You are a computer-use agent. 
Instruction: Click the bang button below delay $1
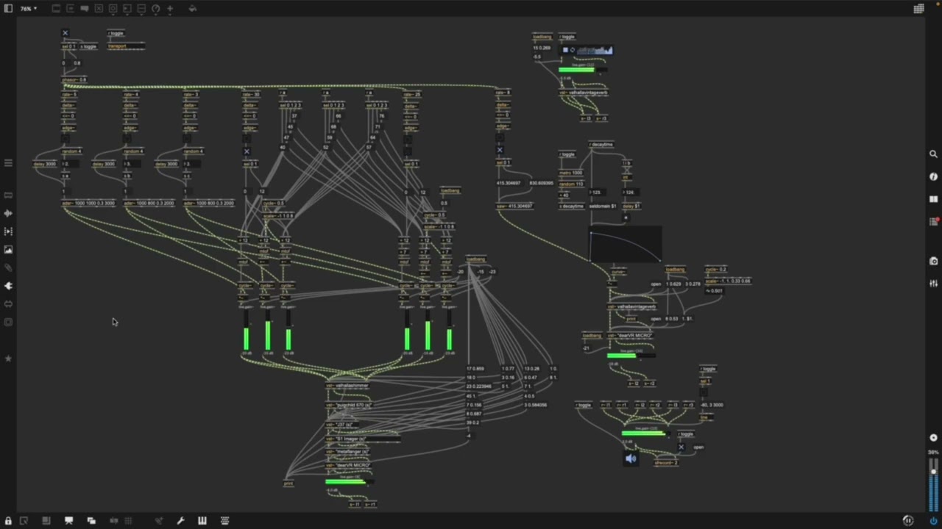tap(626, 217)
